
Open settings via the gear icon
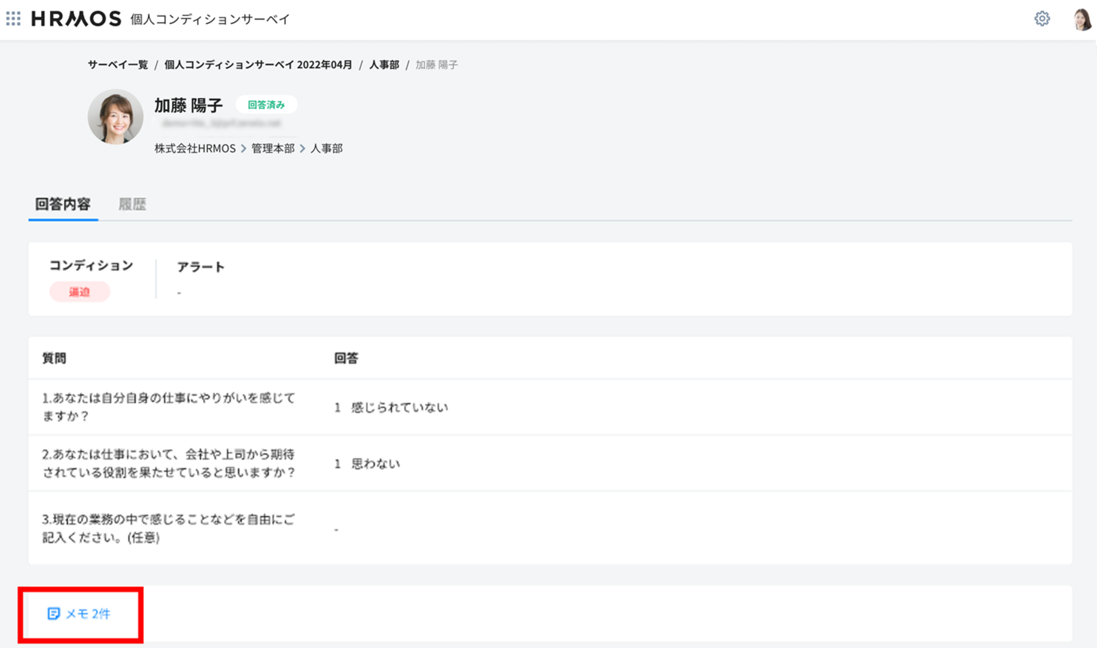coord(1042,19)
